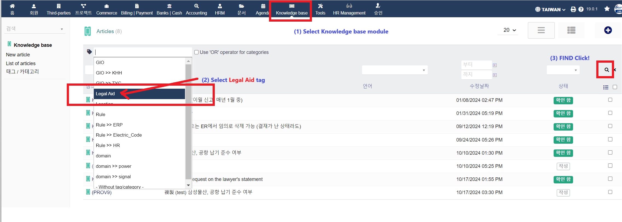The image size is (622, 222).
Task: Open help question mark icon
Action: [581, 9]
